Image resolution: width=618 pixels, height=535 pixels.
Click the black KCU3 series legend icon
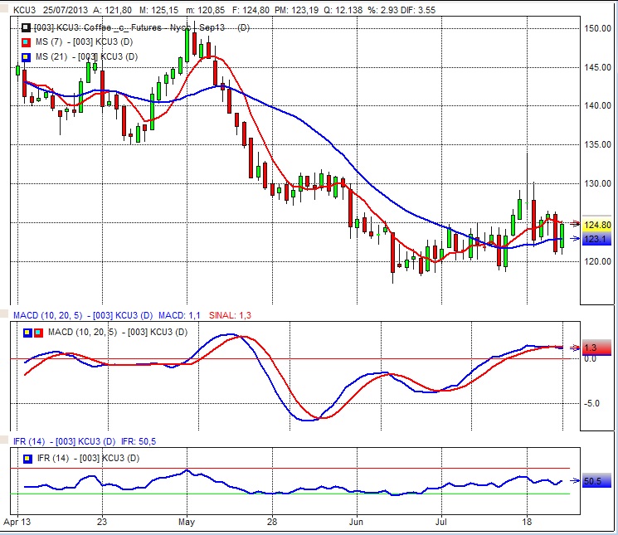point(26,28)
